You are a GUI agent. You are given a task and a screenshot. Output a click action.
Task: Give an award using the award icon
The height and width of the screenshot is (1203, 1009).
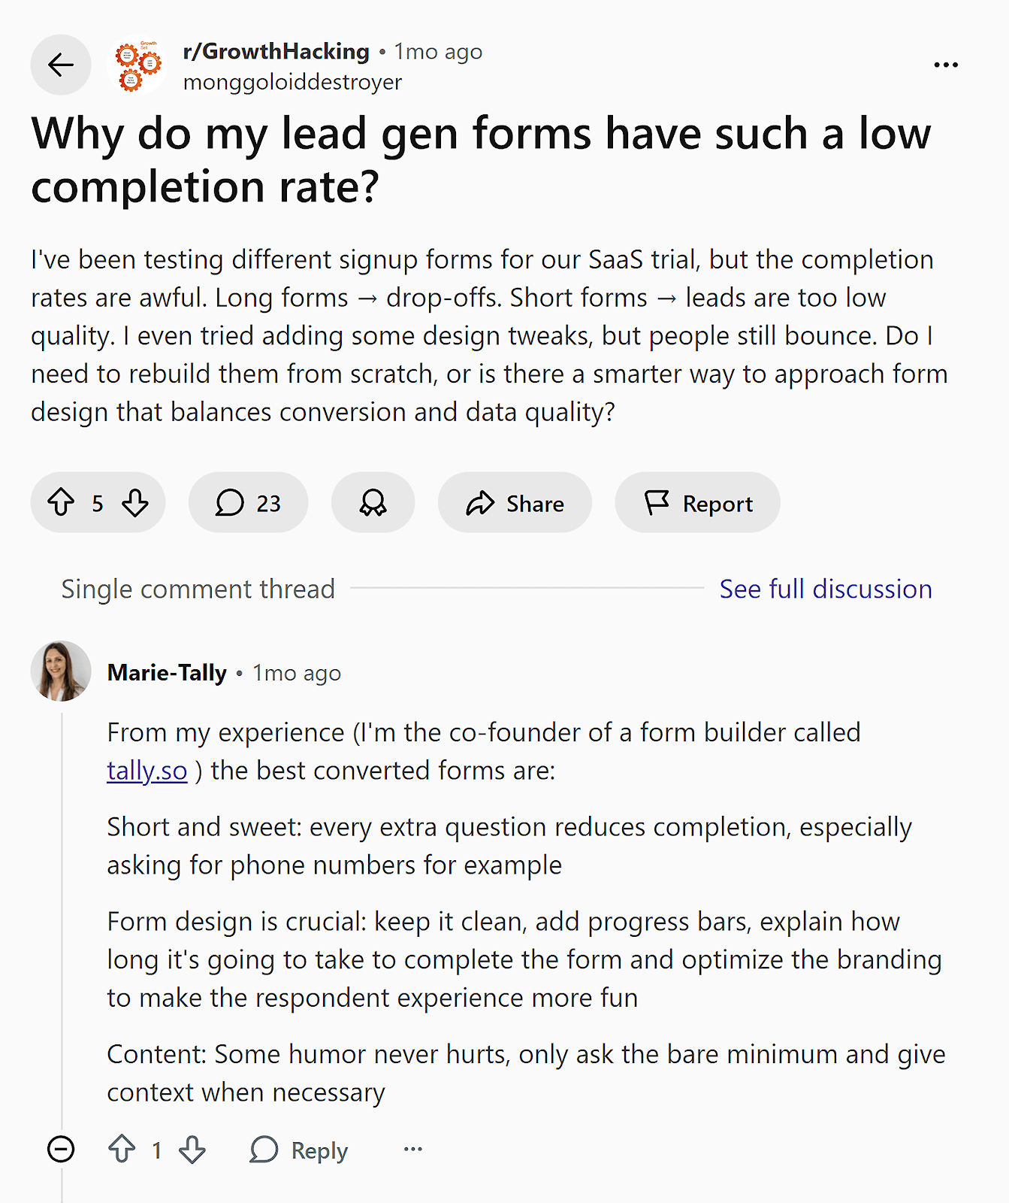tap(373, 503)
